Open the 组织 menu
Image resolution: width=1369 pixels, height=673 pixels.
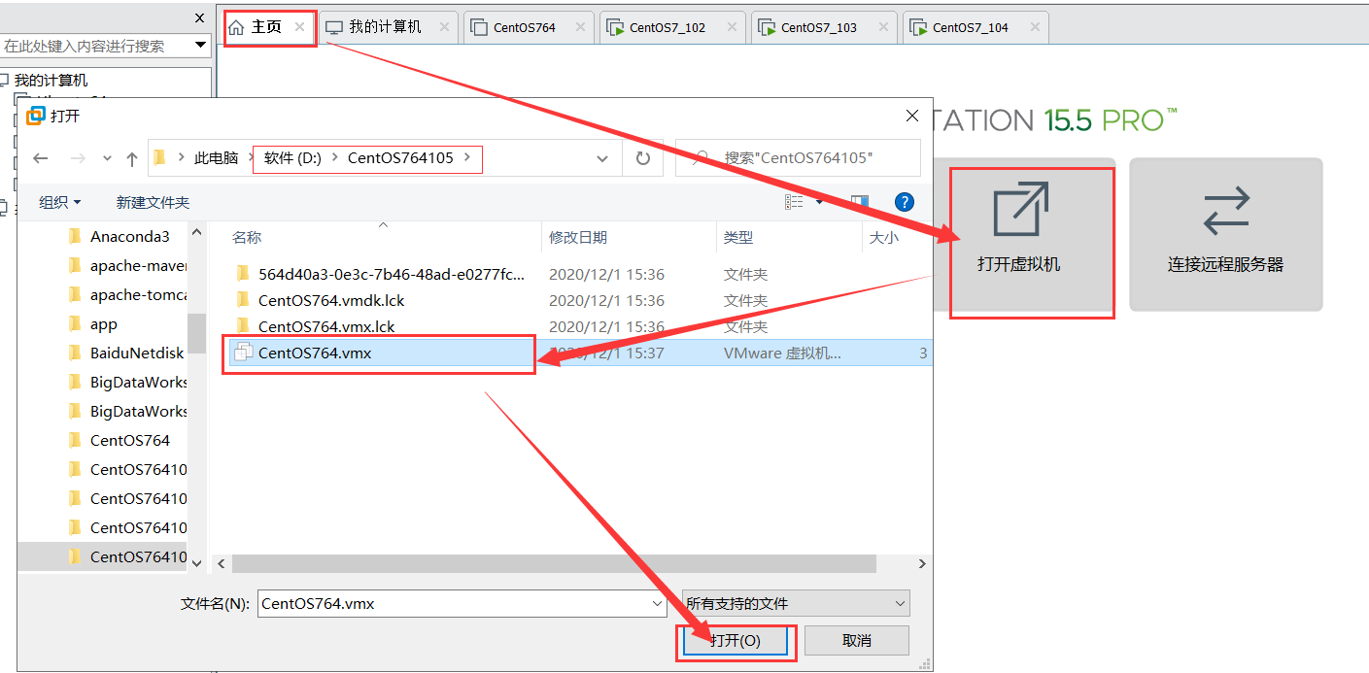coord(59,202)
